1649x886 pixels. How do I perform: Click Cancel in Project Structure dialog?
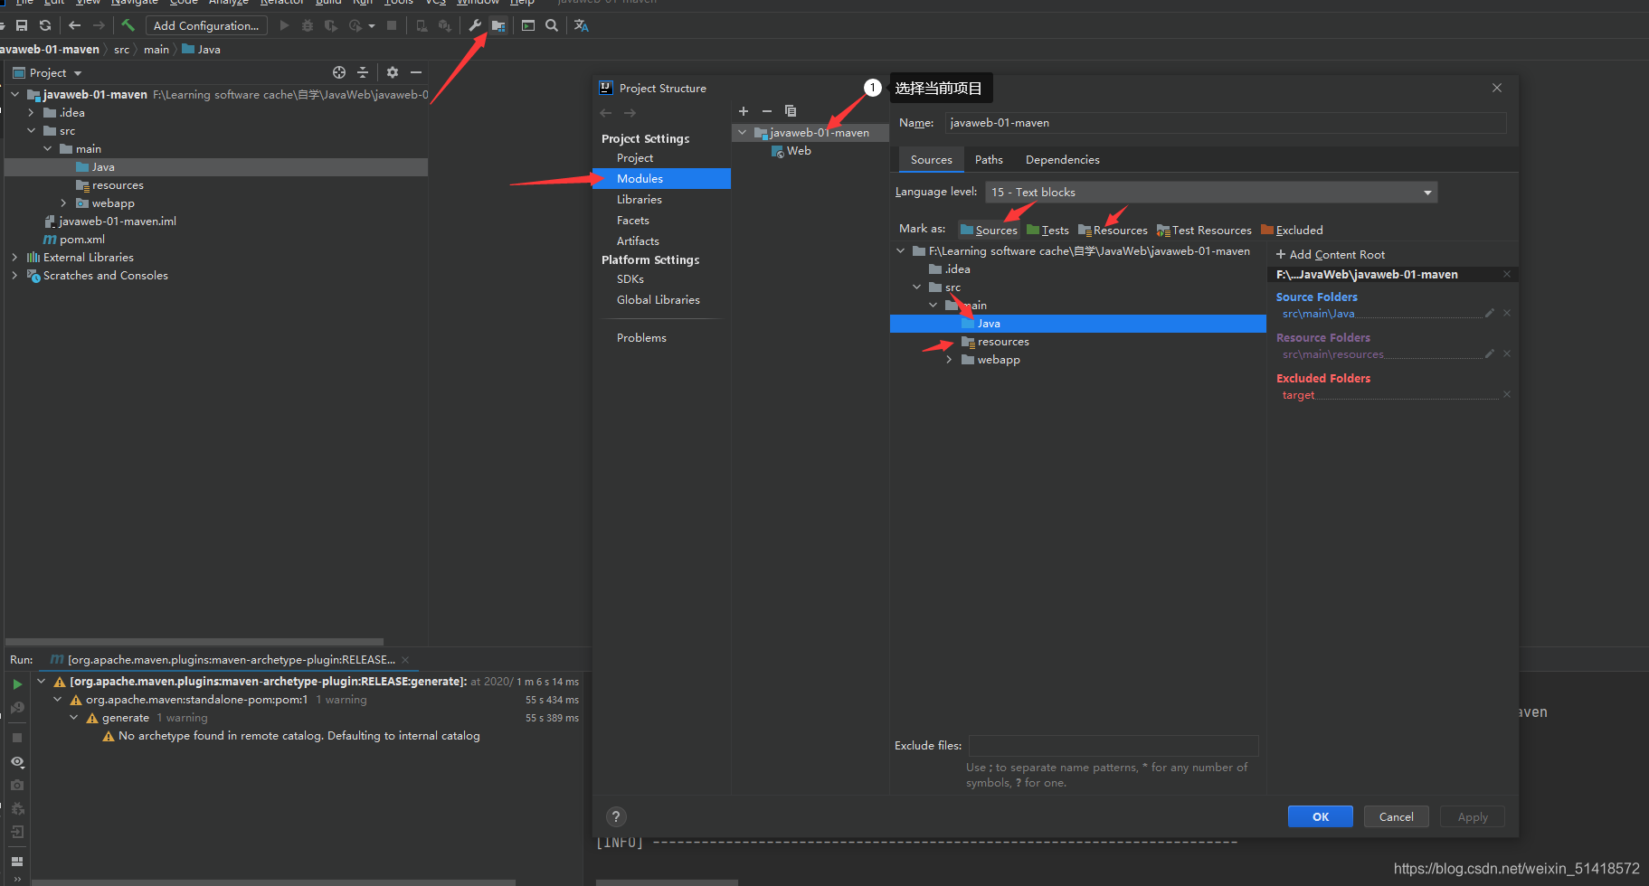point(1397,816)
